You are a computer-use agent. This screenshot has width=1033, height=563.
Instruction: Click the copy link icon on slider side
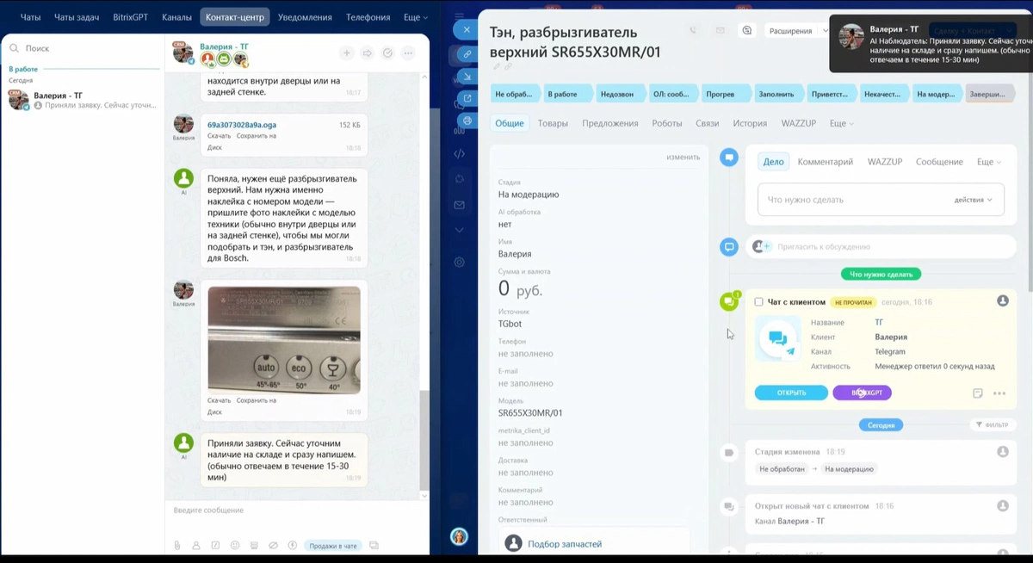(x=467, y=53)
